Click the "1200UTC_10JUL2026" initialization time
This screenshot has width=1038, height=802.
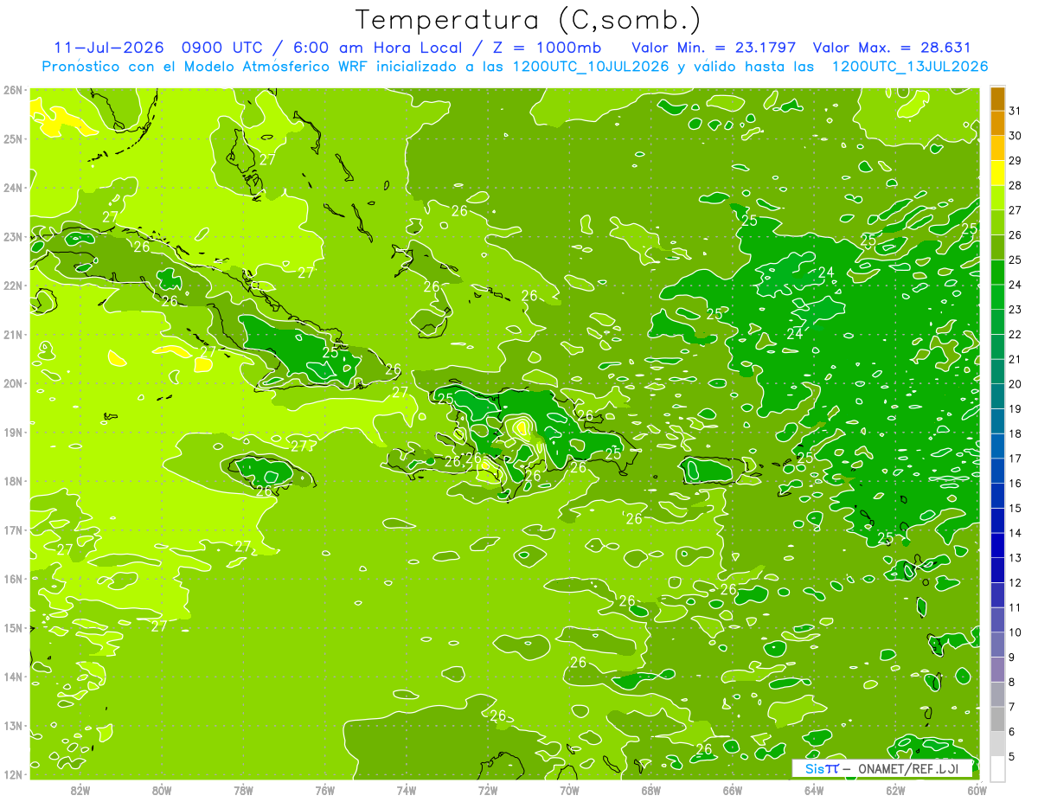tap(591, 67)
